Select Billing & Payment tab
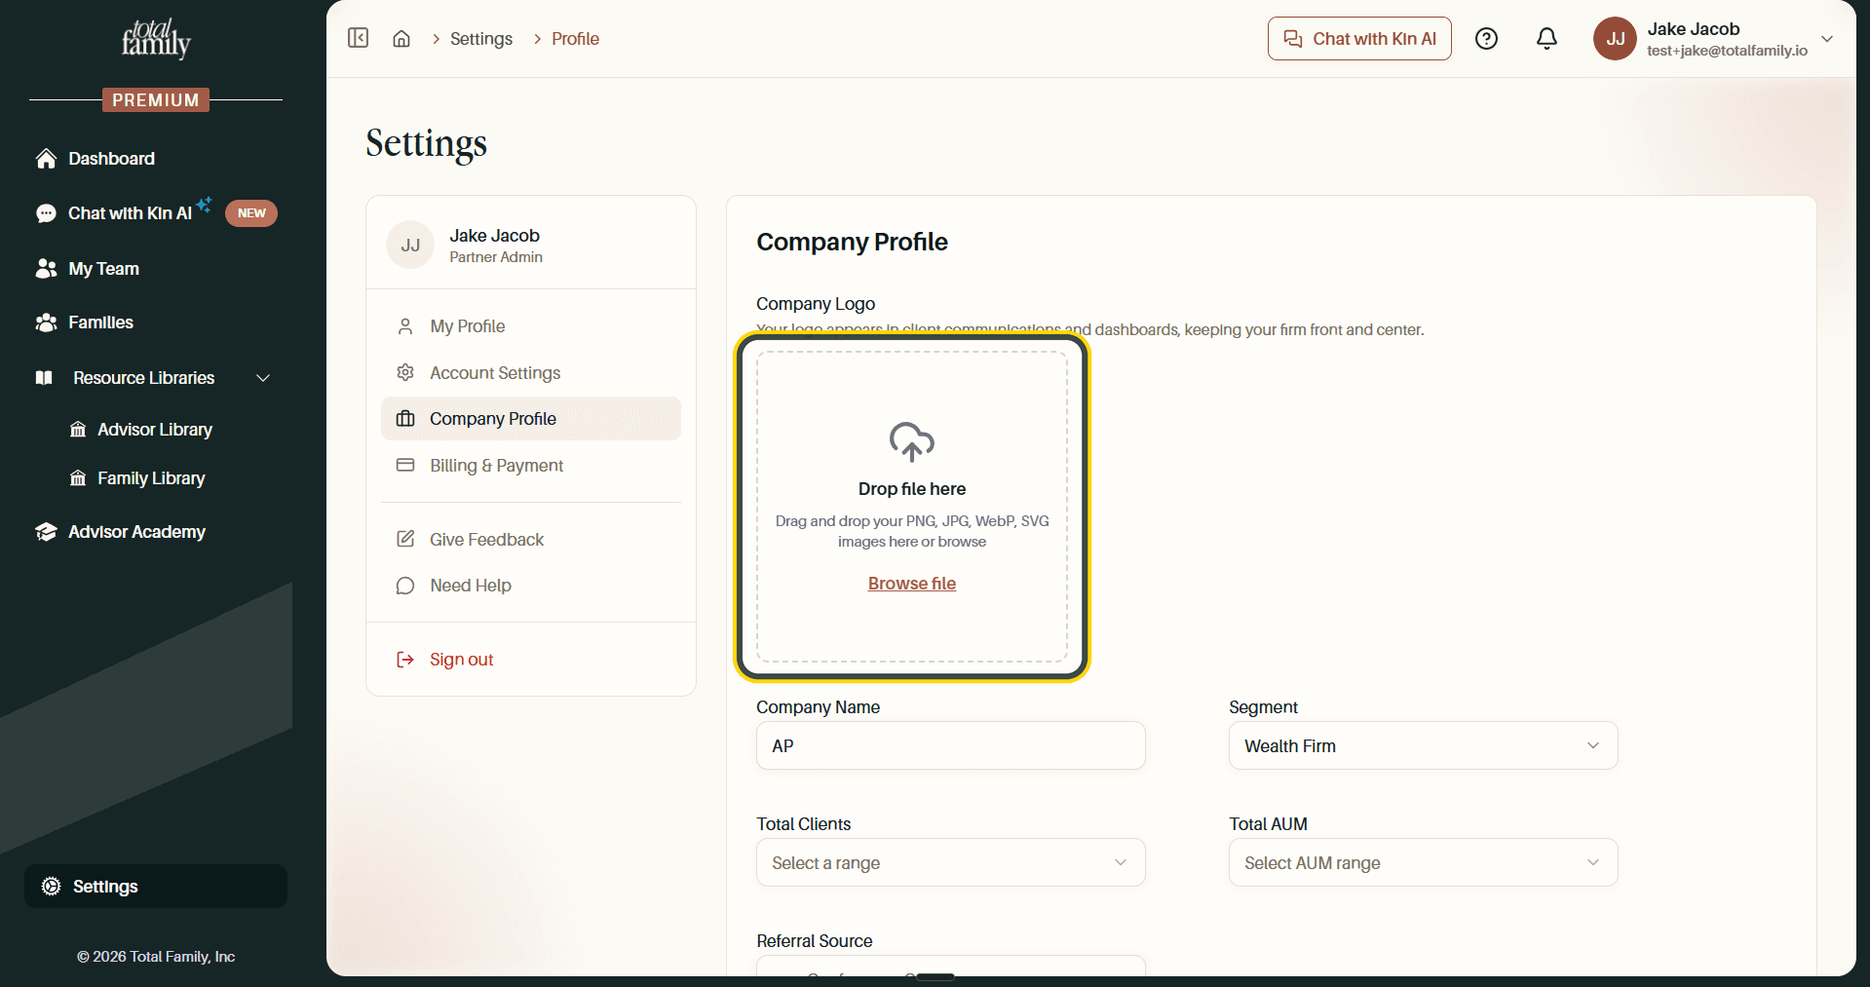The height and width of the screenshot is (987, 1870). (x=531, y=466)
